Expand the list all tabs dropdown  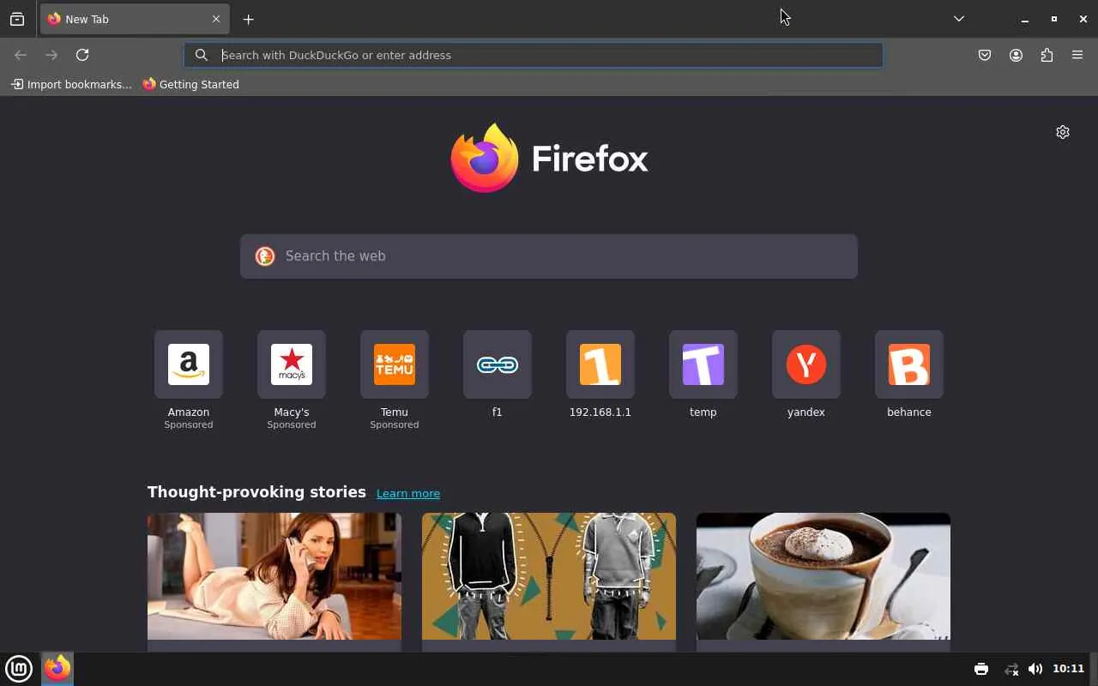click(x=959, y=19)
